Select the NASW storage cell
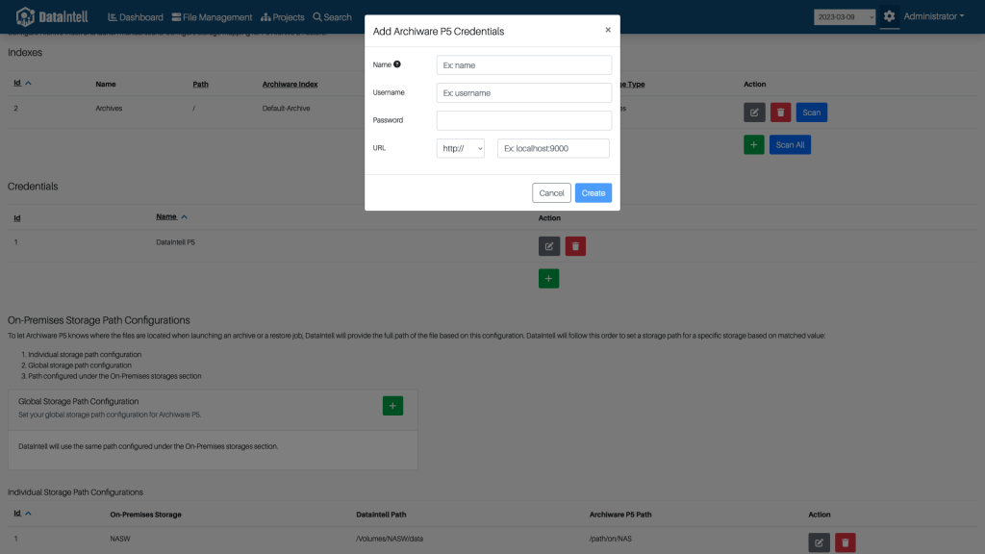 [x=120, y=539]
